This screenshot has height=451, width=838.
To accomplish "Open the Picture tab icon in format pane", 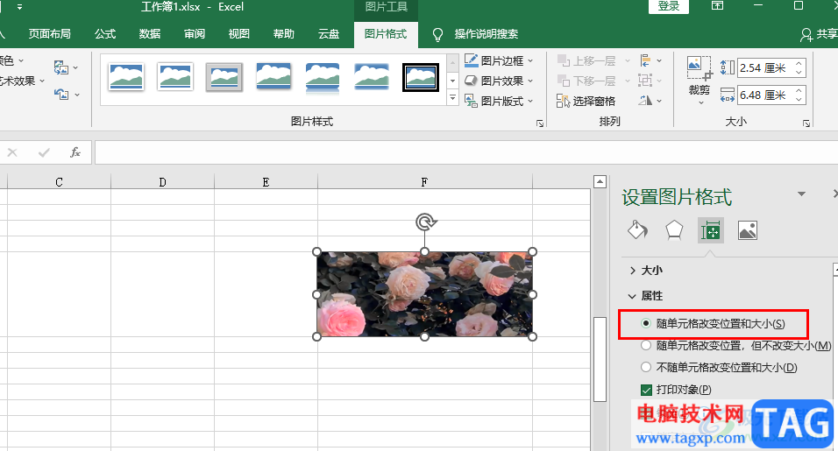I will pyautogui.click(x=747, y=230).
